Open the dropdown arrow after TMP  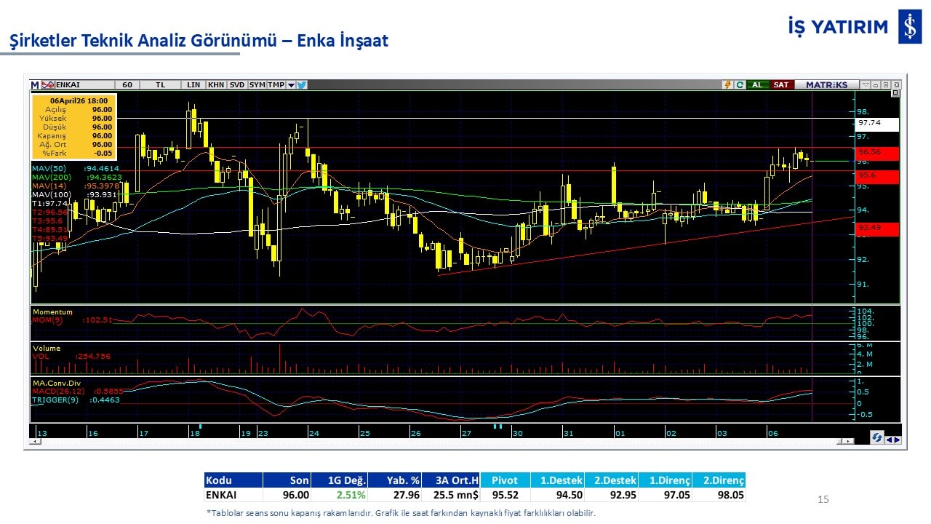click(x=291, y=84)
